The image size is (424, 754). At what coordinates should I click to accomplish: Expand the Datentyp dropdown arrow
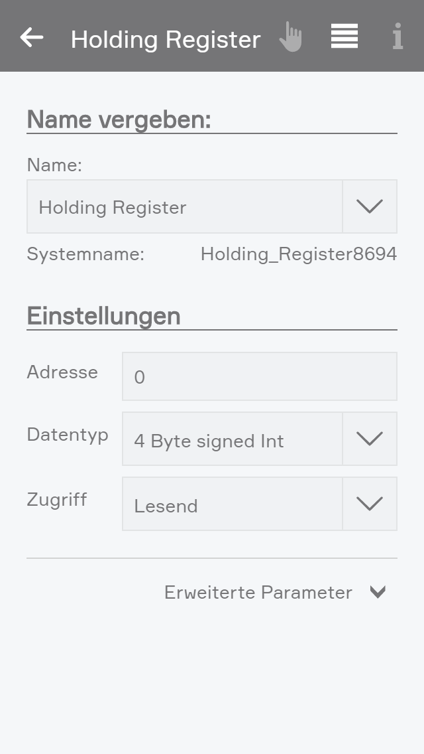point(370,439)
